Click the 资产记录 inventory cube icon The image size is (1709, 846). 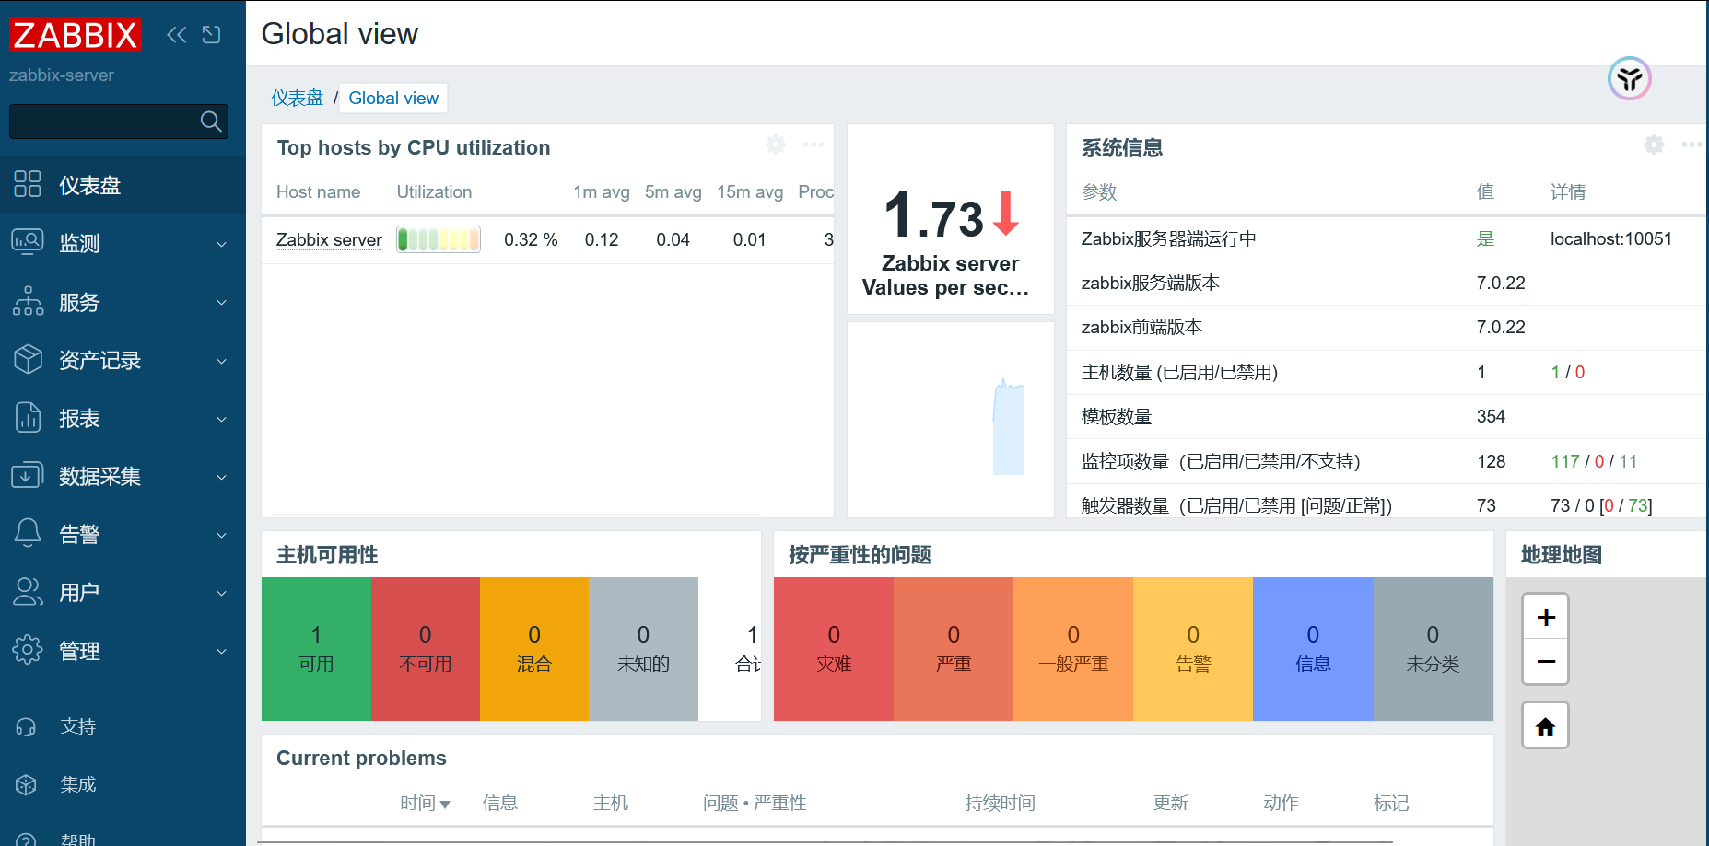tap(28, 359)
